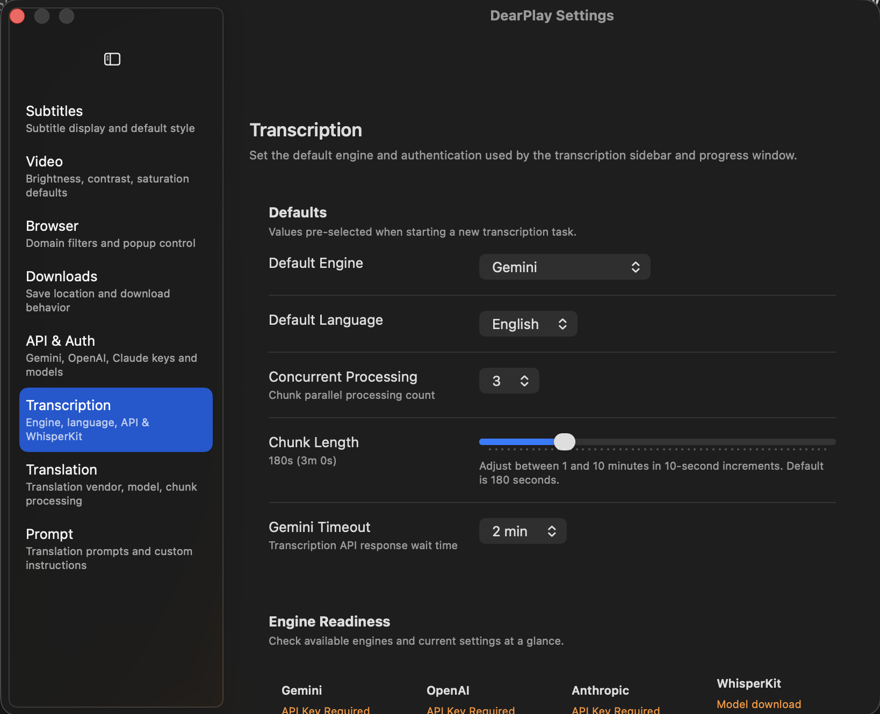The image size is (880, 714).
Task: Click the Anthropic engine readiness label
Action: pyautogui.click(x=600, y=690)
